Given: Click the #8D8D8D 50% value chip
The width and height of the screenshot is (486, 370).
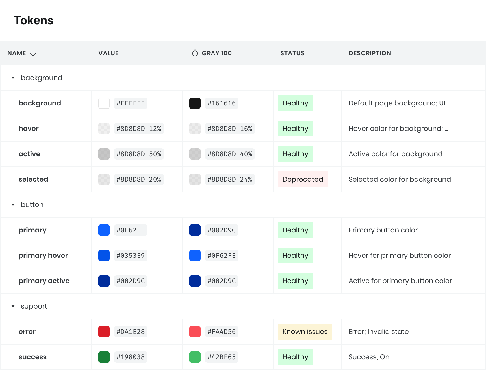Looking at the screenshot, I should 139,154.
